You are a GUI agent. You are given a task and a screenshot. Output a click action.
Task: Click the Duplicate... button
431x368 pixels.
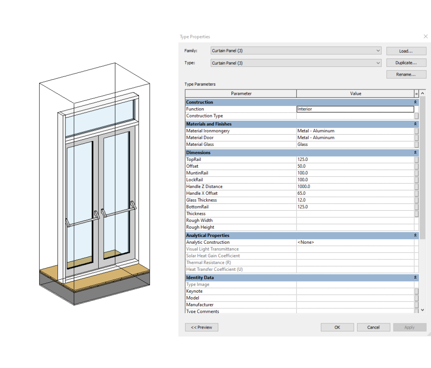click(406, 63)
